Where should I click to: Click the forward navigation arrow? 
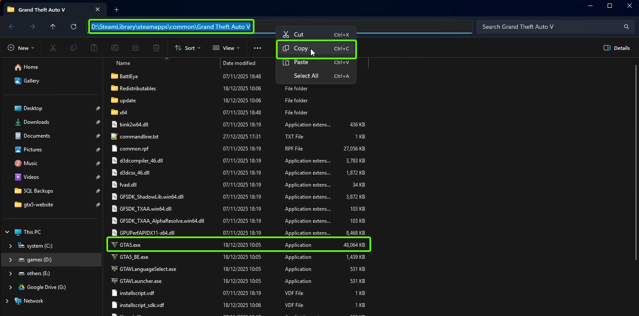32,27
